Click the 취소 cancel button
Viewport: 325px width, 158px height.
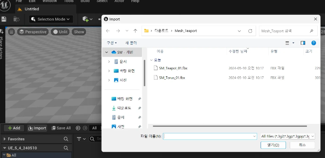302,145
